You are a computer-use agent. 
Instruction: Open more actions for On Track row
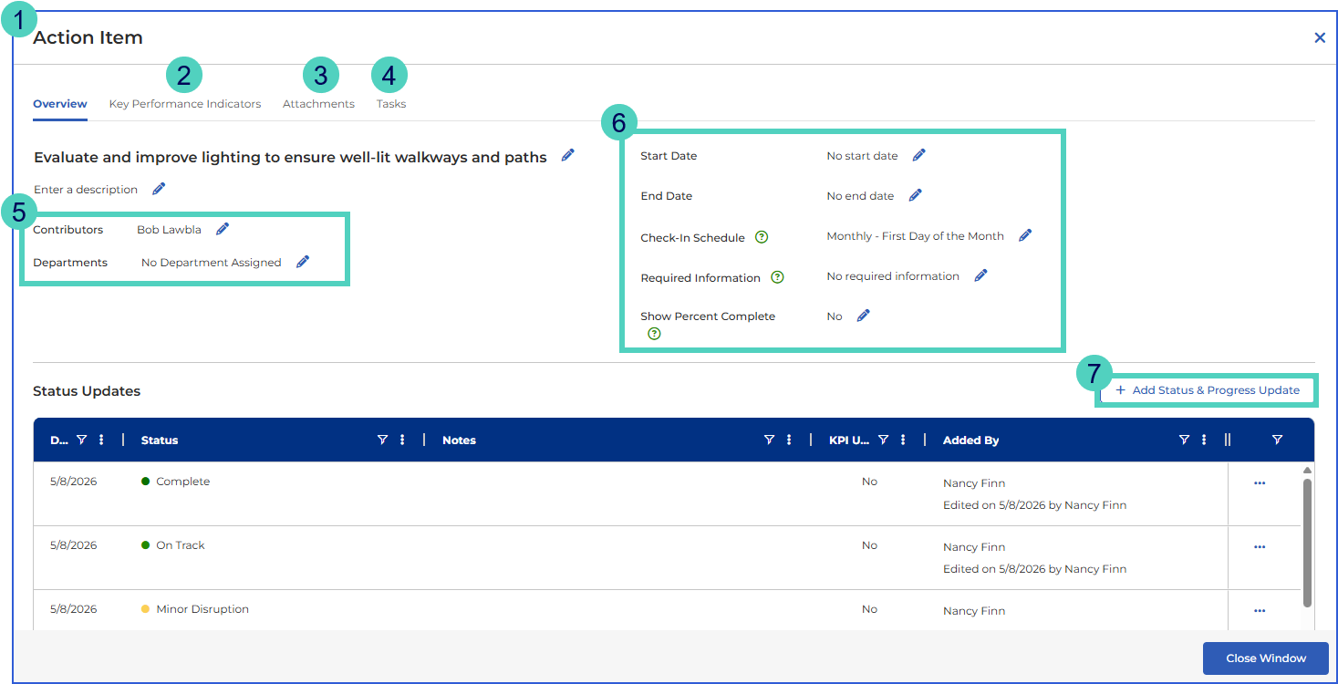[x=1260, y=547]
